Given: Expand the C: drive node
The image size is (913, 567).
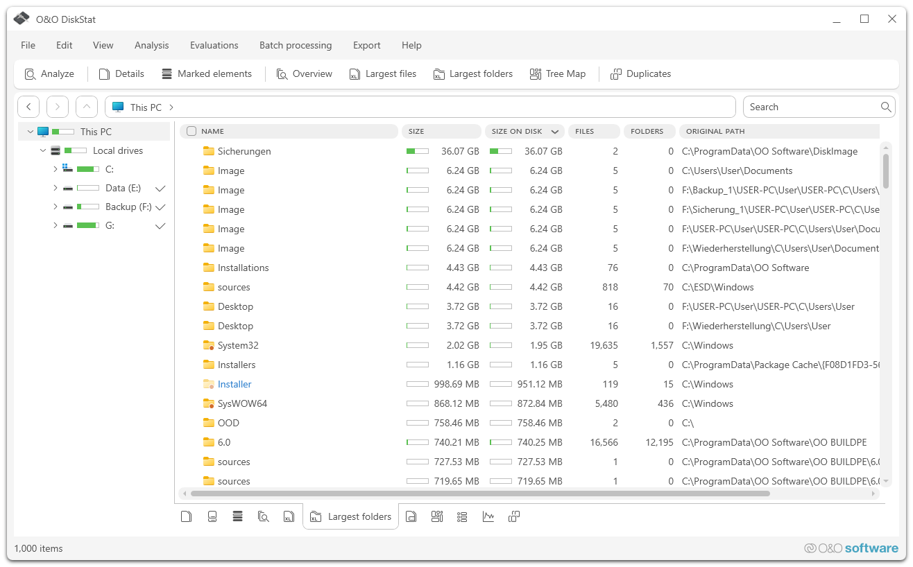Looking at the screenshot, I should tap(56, 169).
